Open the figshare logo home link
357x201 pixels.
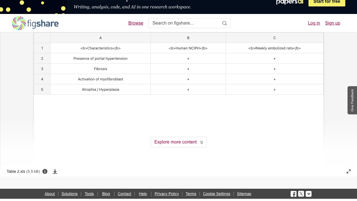tap(35, 23)
